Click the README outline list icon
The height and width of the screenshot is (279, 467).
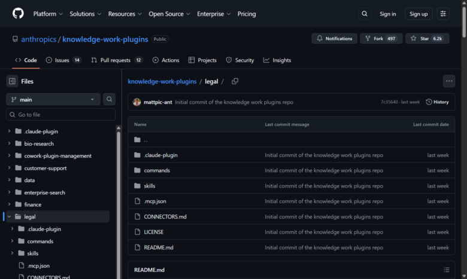click(x=446, y=270)
